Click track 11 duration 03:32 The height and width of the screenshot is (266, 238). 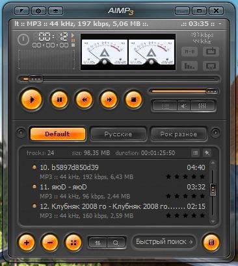[196, 187]
